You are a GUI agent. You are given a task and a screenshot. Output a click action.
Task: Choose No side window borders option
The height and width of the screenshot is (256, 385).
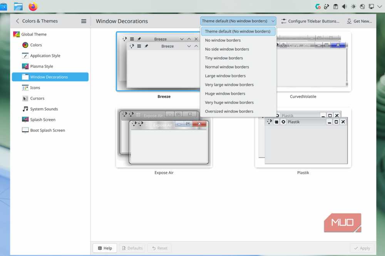point(238,49)
